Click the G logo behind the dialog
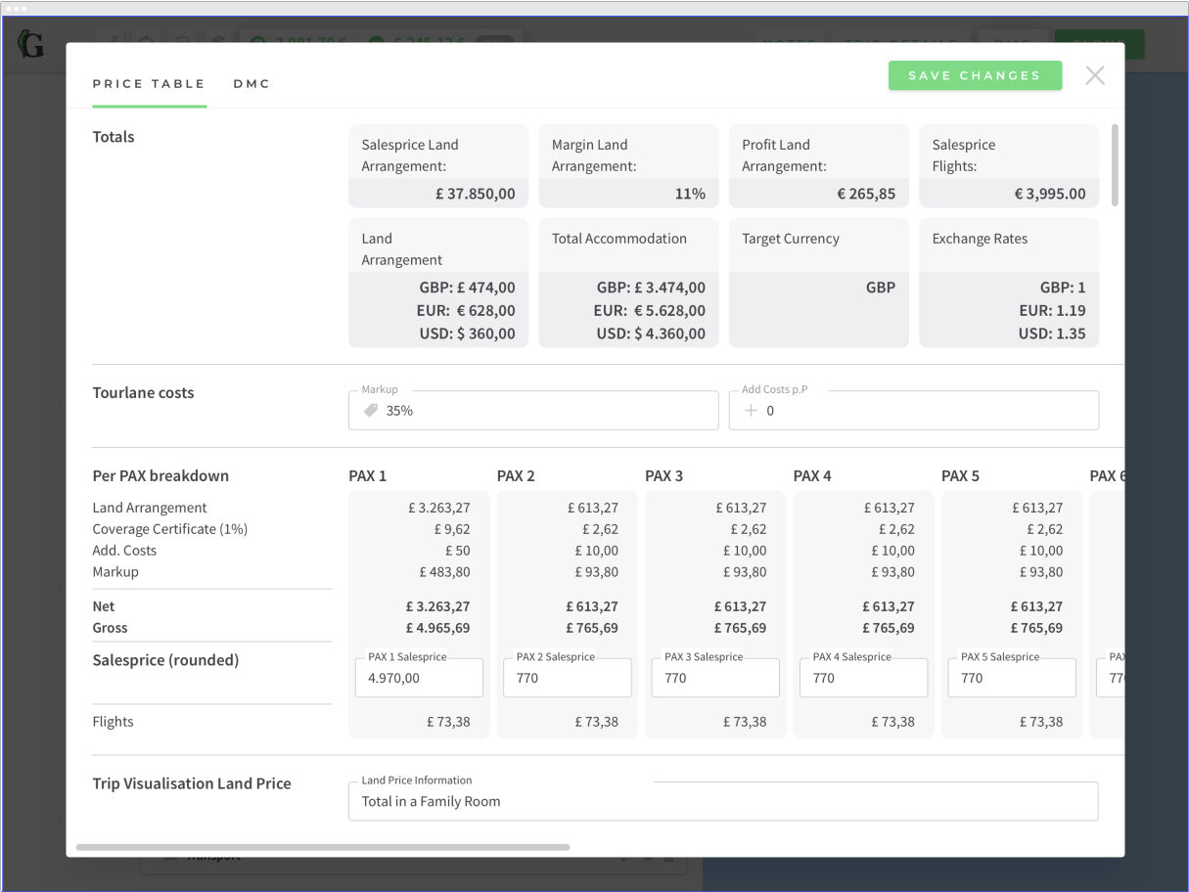The image size is (1189, 892). pos(31,43)
